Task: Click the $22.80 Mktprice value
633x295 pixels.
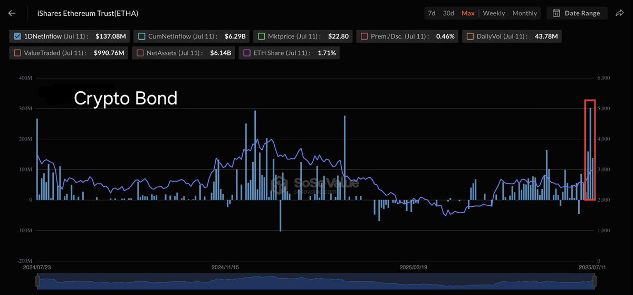Action: coord(339,36)
